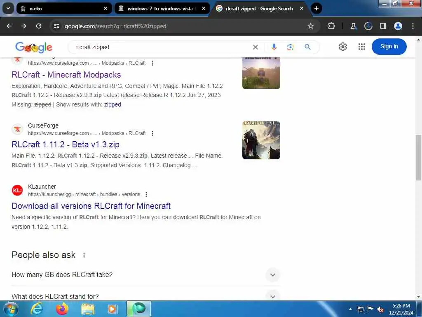Select the rlcraft zipped Google Search tab

260,8
